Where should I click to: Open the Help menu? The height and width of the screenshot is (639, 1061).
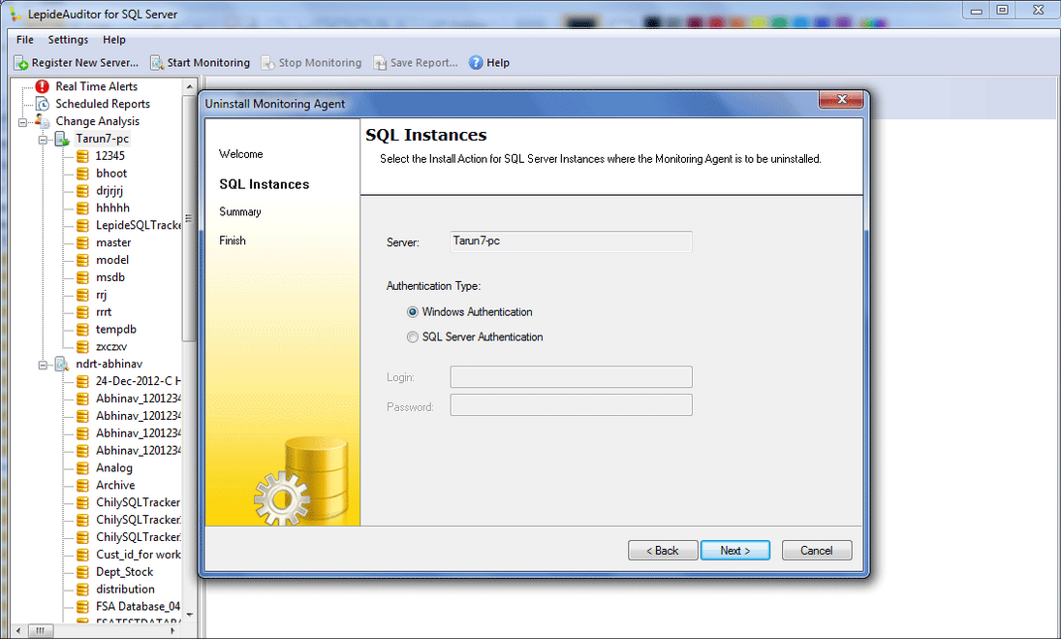(x=114, y=40)
